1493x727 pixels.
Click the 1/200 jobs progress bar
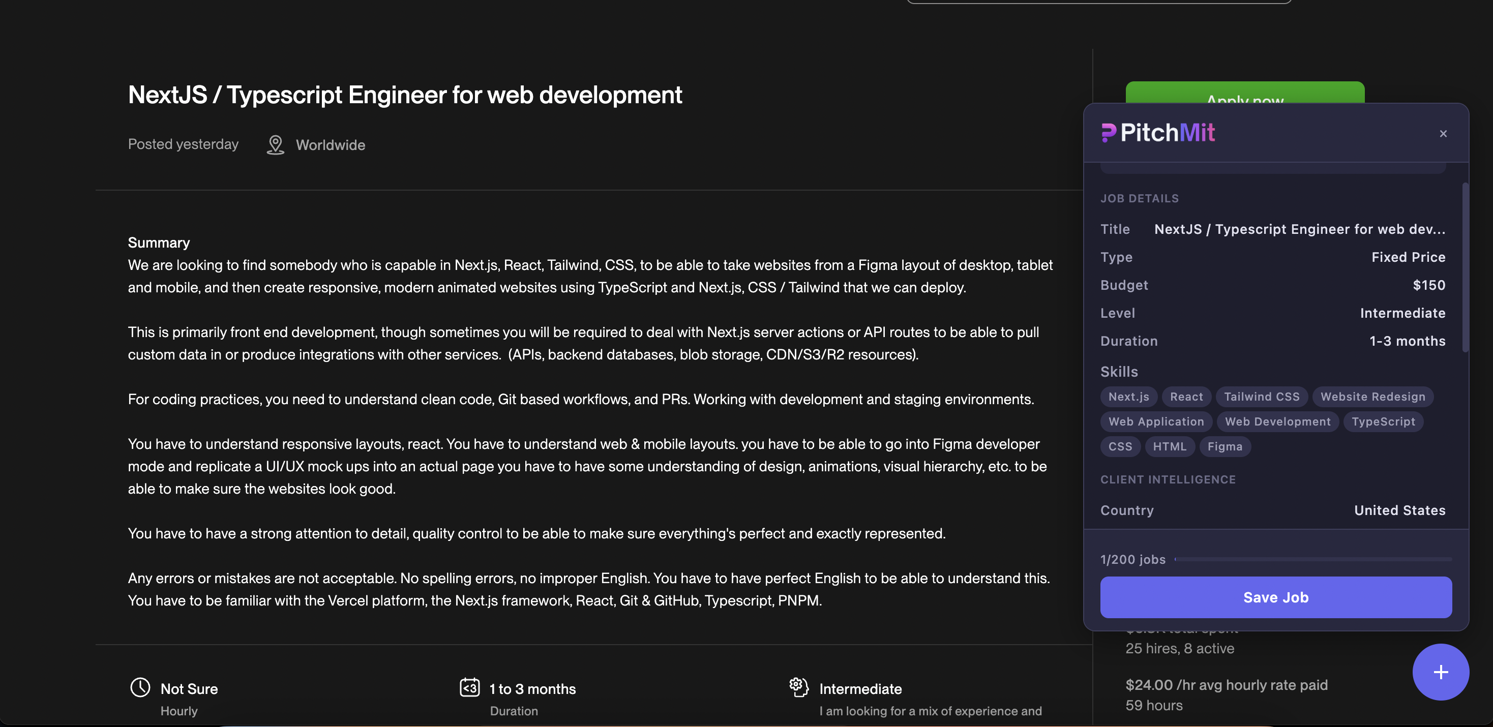point(1313,560)
